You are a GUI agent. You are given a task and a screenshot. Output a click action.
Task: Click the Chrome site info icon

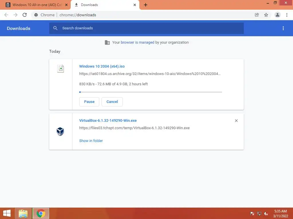click(36, 15)
